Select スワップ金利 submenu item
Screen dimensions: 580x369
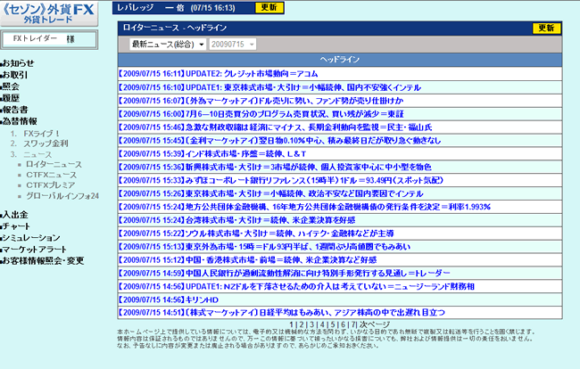coord(46,143)
